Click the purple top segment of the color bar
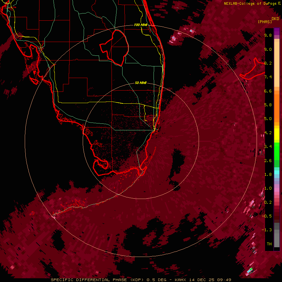The width and height of the screenshot is (282, 282). [x=277, y=31]
